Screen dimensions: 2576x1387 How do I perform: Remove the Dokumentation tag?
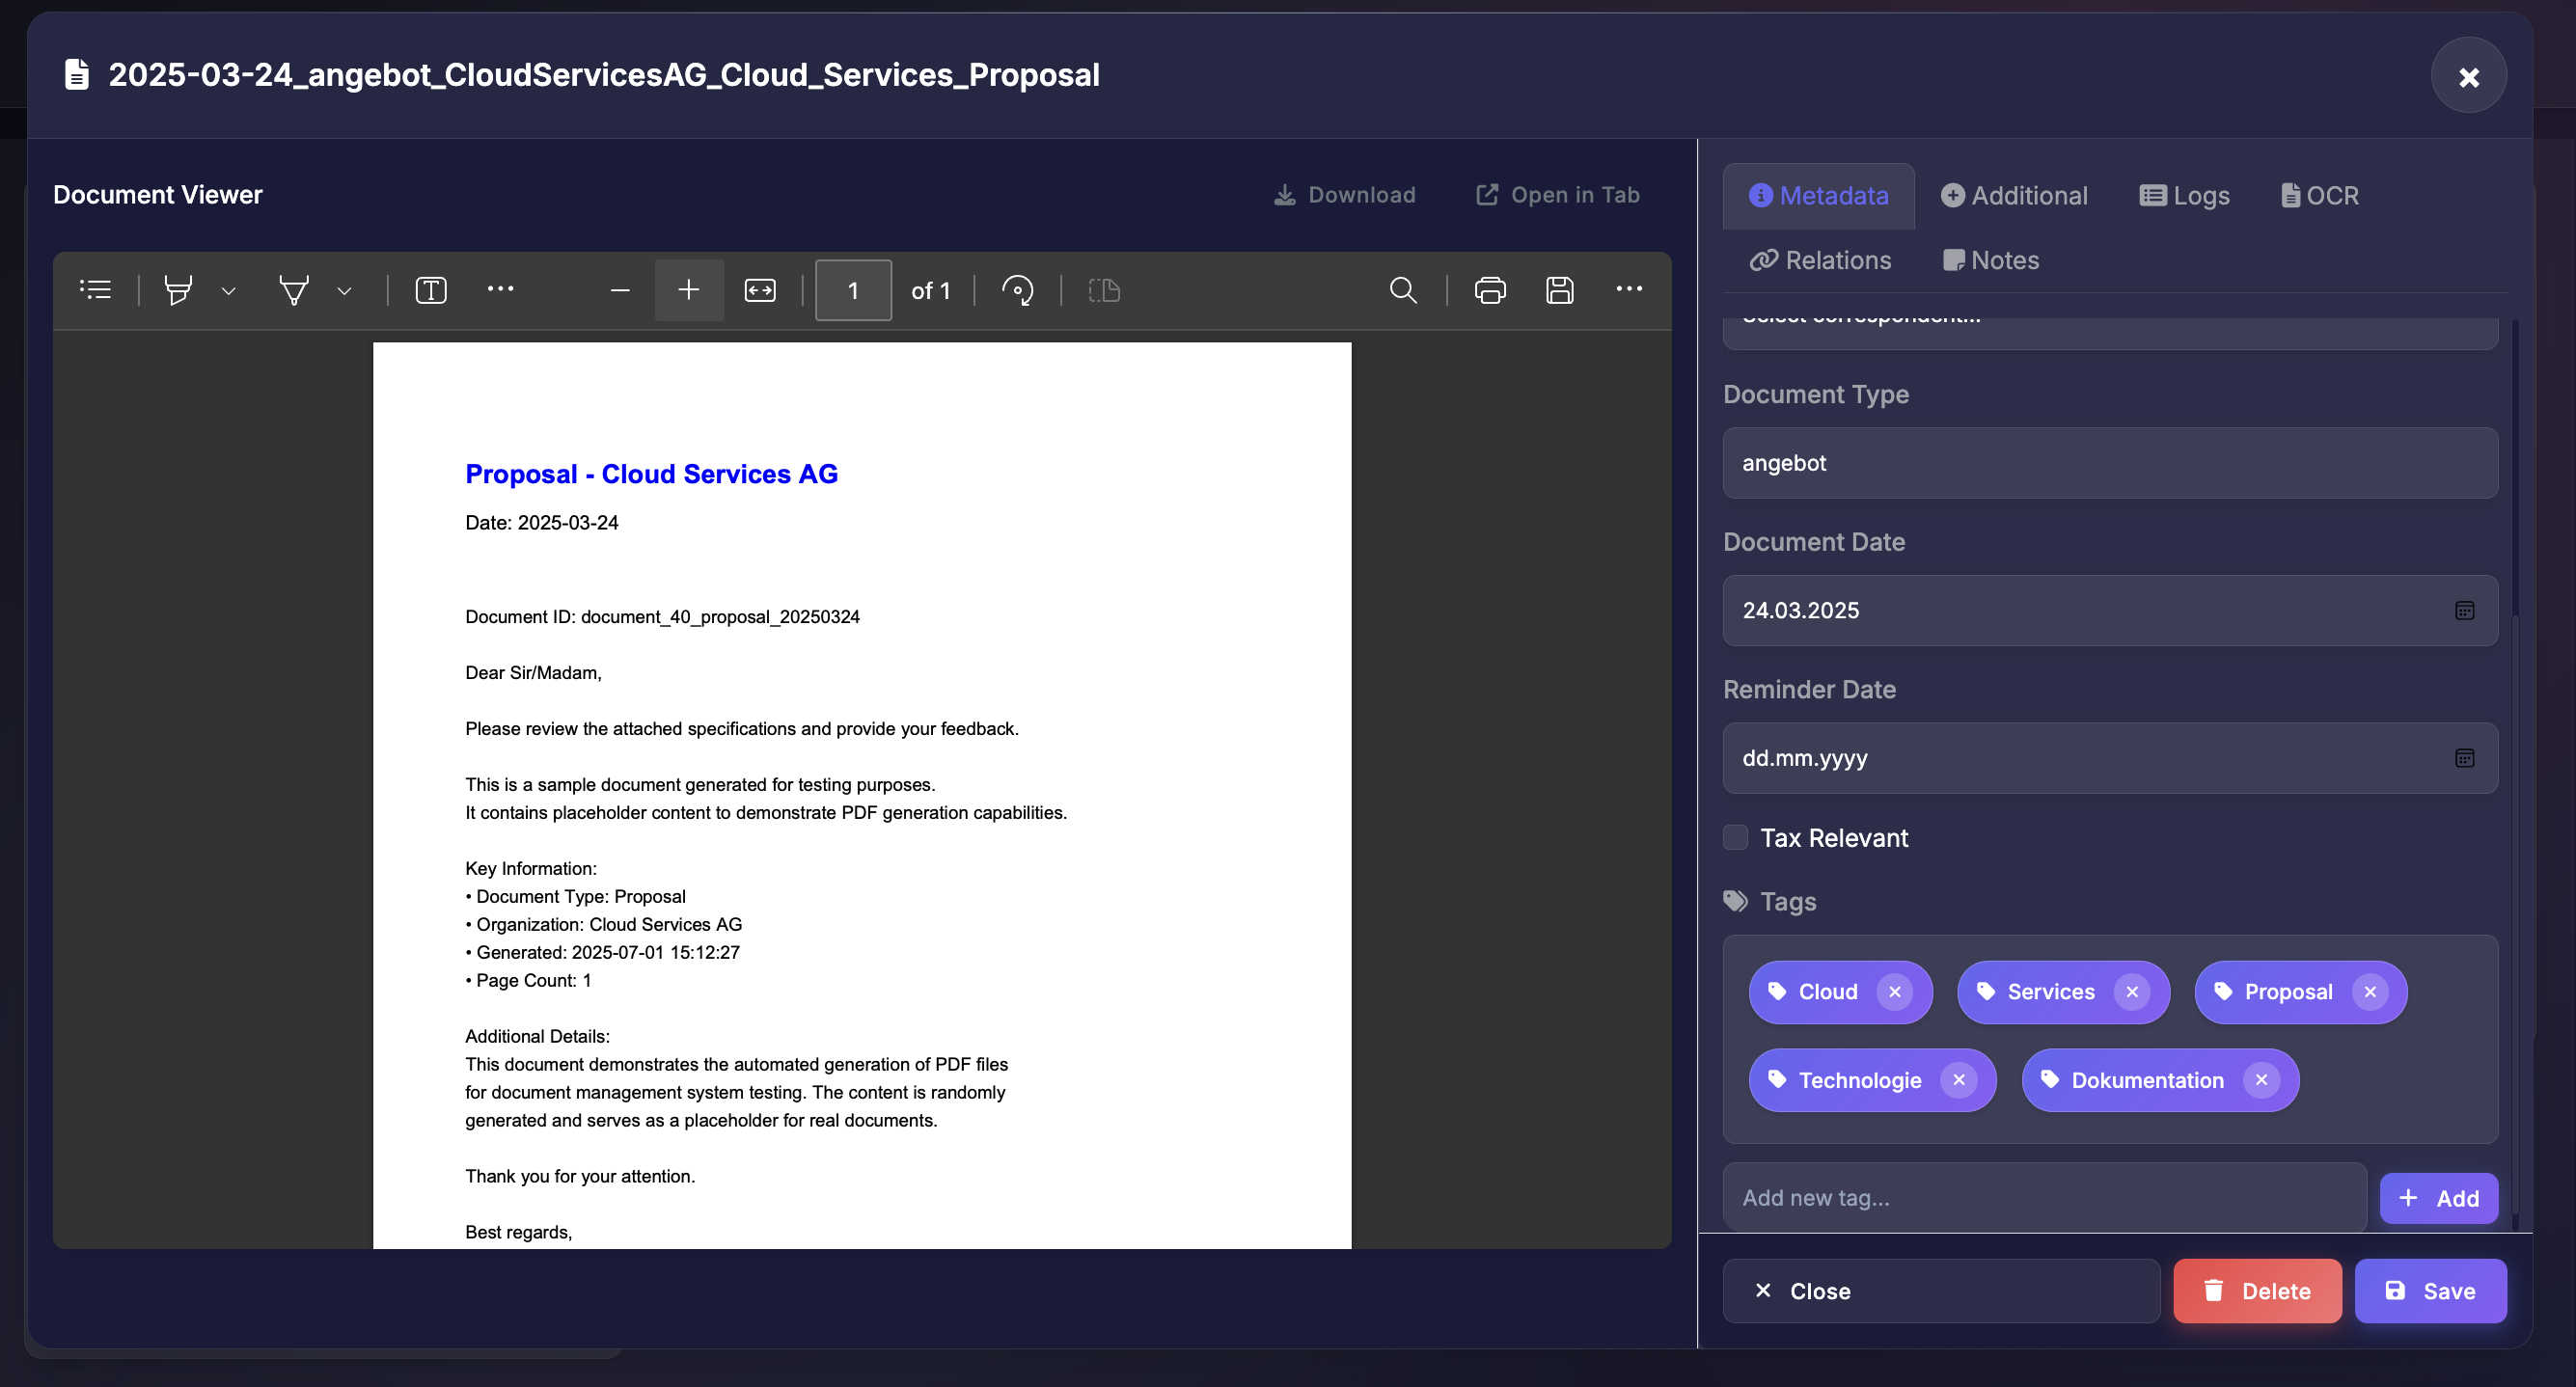[x=2260, y=1080]
